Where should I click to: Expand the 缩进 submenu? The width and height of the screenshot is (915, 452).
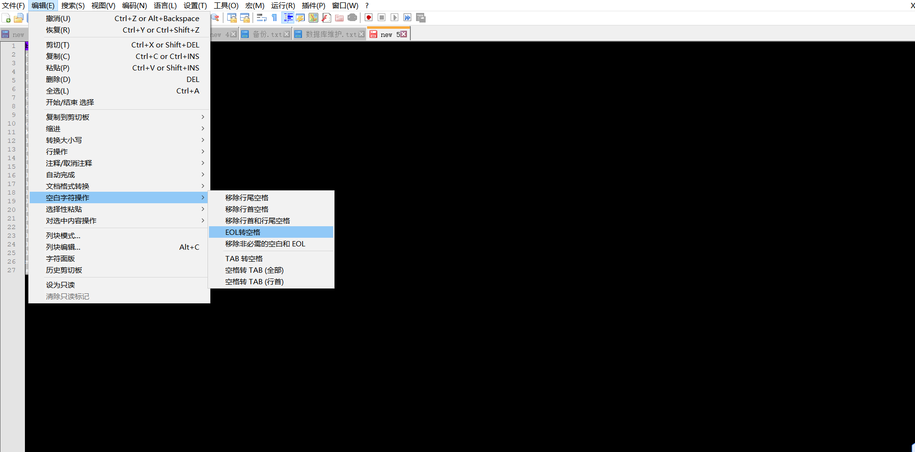pos(119,128)
